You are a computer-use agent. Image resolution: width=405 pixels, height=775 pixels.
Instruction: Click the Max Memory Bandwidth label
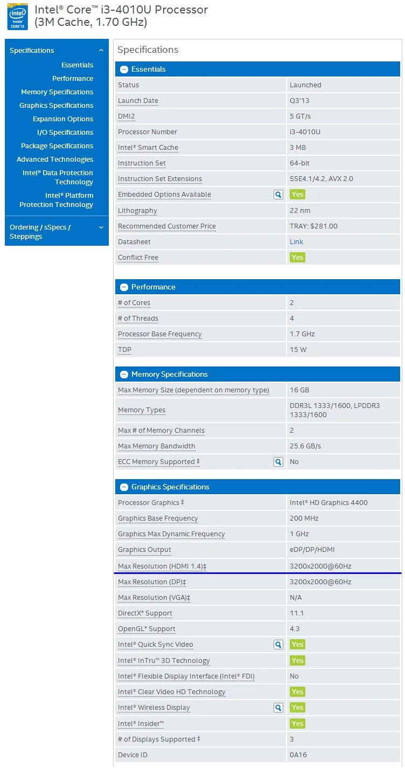click(x=157, y=446)
